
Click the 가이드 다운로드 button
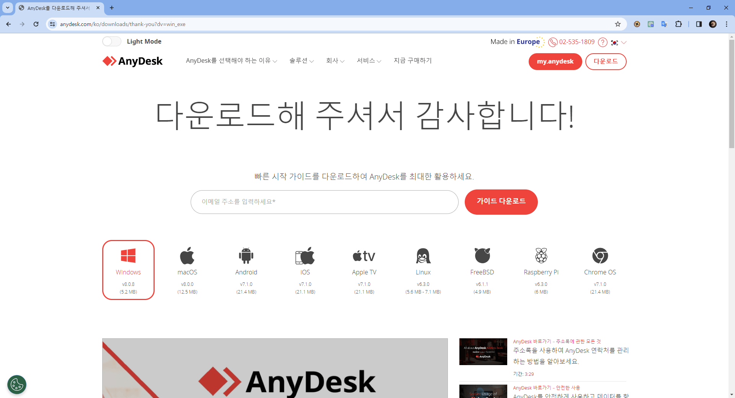pos(501,202)
